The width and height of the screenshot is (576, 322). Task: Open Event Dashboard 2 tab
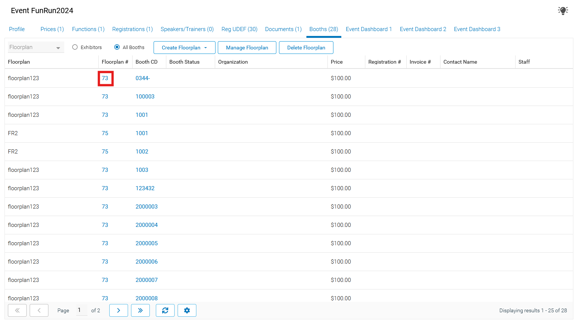423,29
